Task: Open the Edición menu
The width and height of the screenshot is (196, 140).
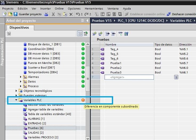Action: (23, 8)
